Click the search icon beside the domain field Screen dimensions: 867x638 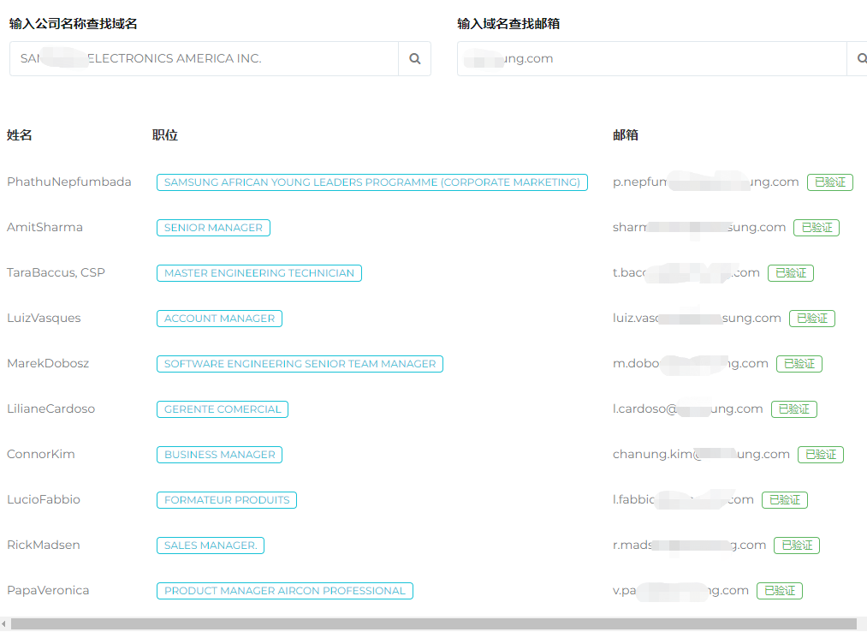[x=858, y=59]
